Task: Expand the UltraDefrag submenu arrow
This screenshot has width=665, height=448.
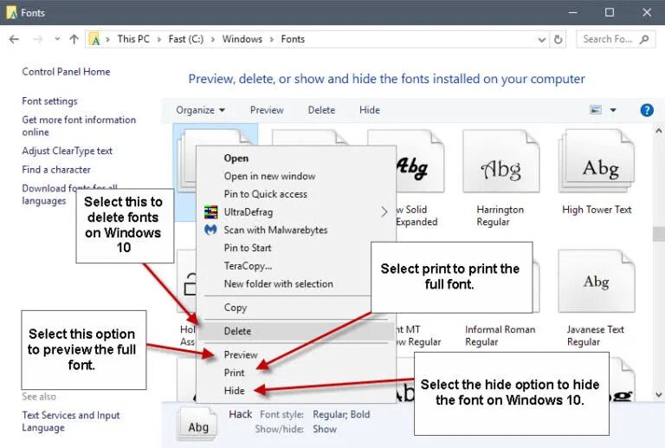Action: 384,212
